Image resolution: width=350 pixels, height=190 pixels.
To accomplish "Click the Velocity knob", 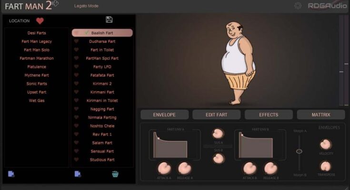I will coord(326,144).
